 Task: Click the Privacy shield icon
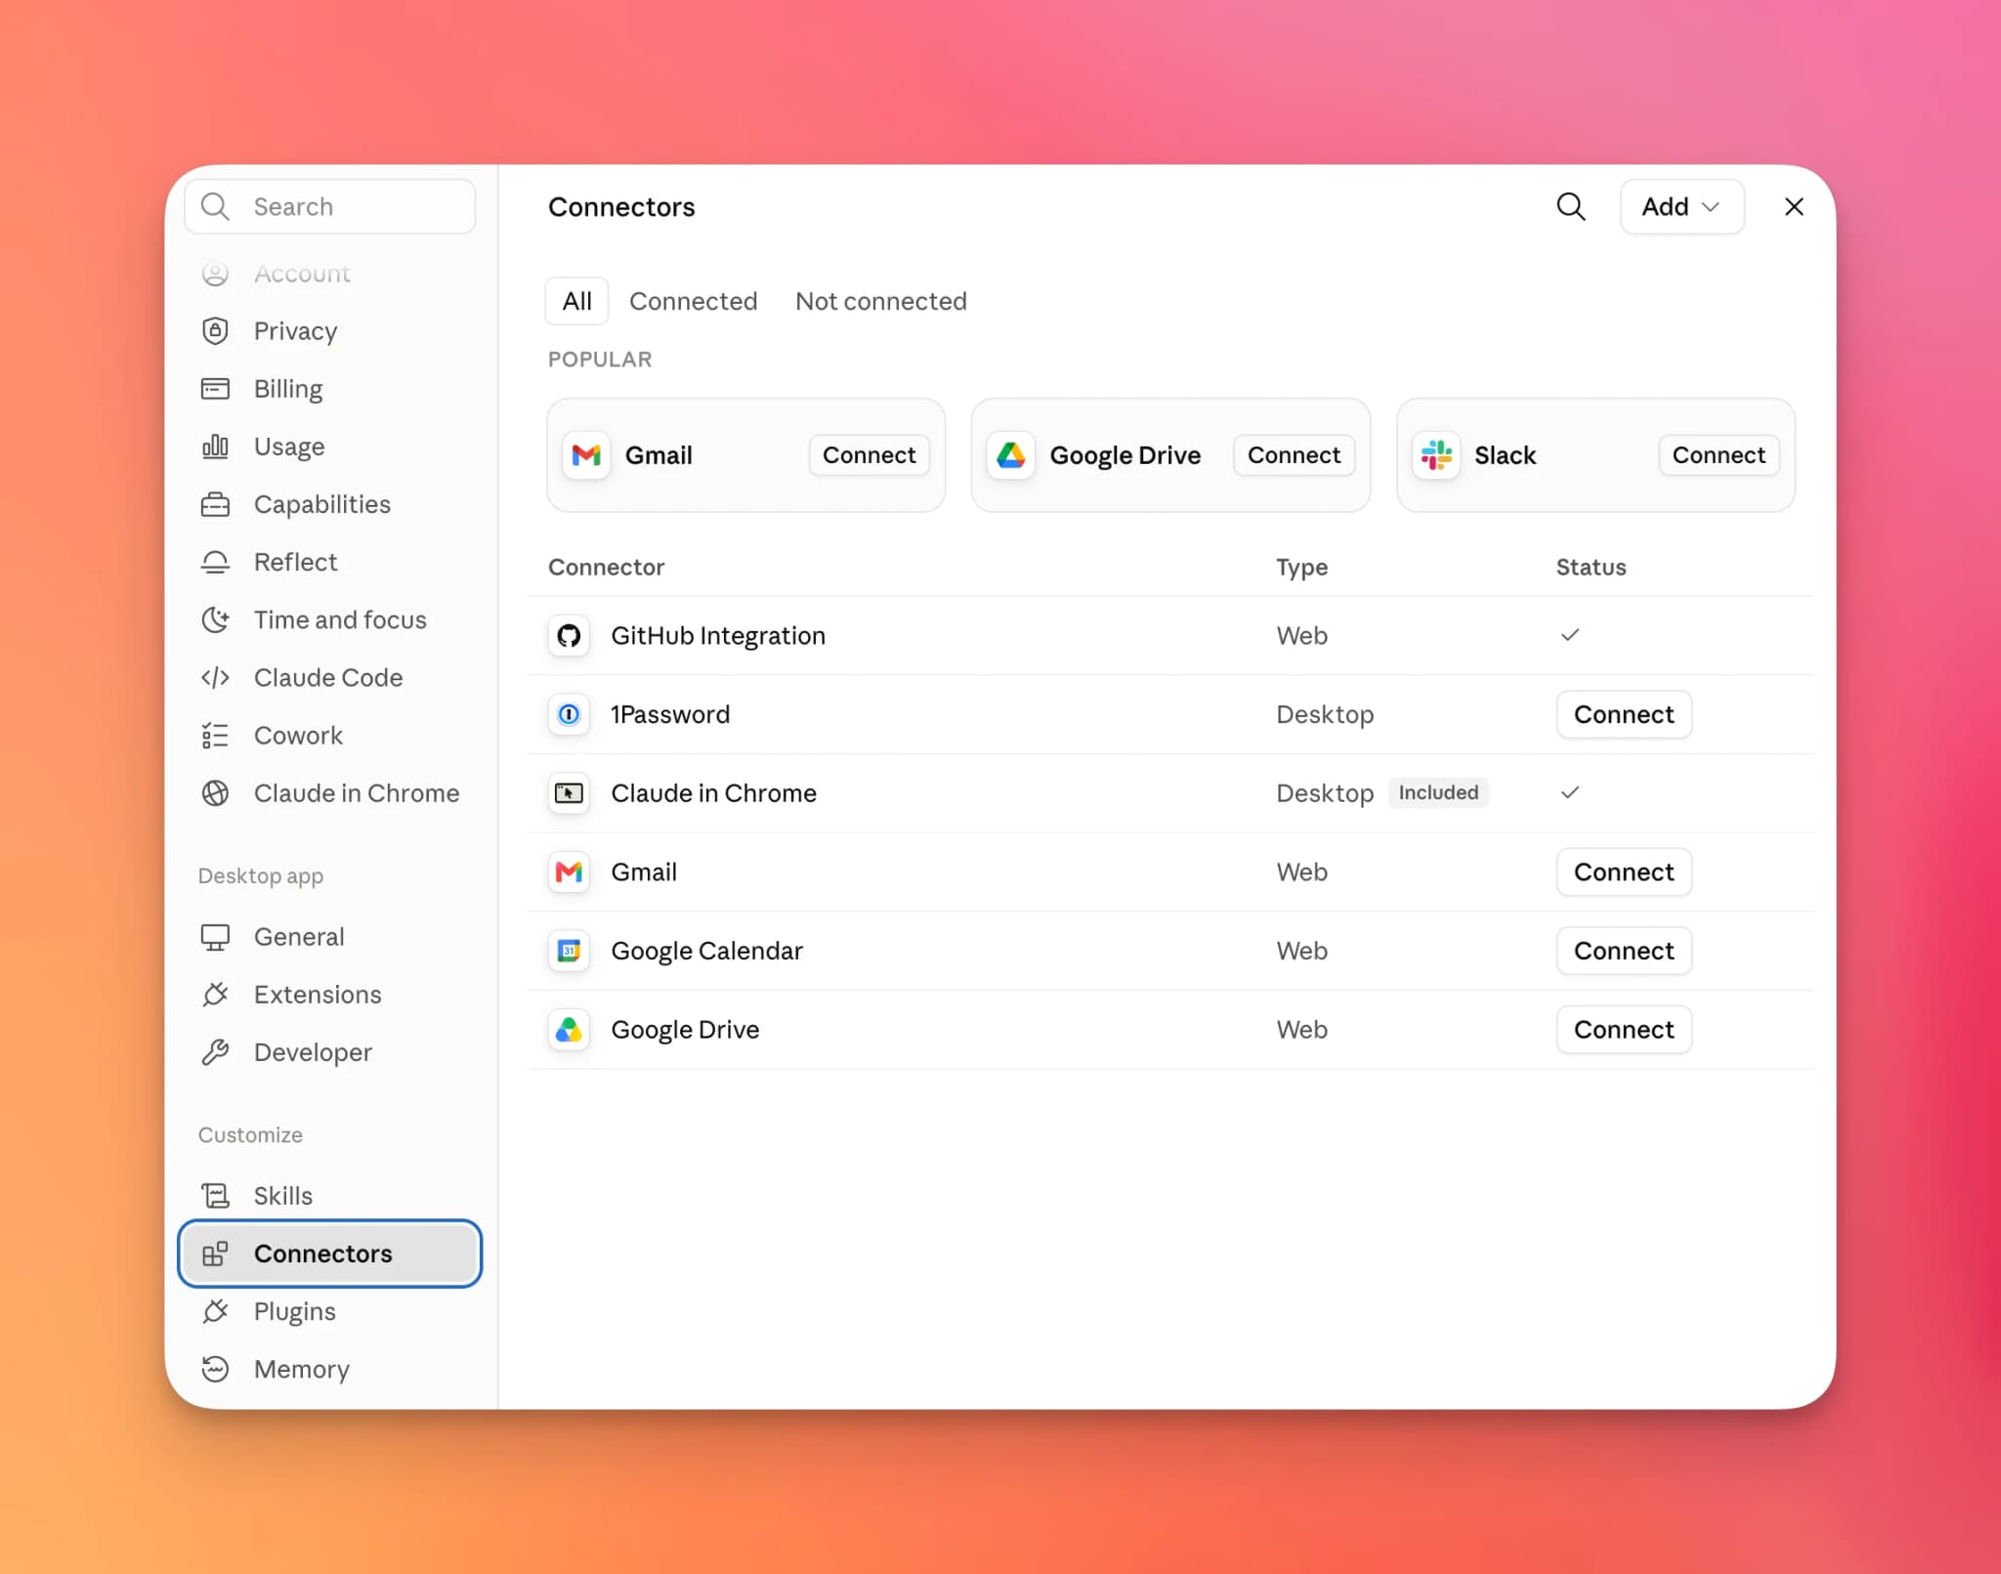coord(215,331)
